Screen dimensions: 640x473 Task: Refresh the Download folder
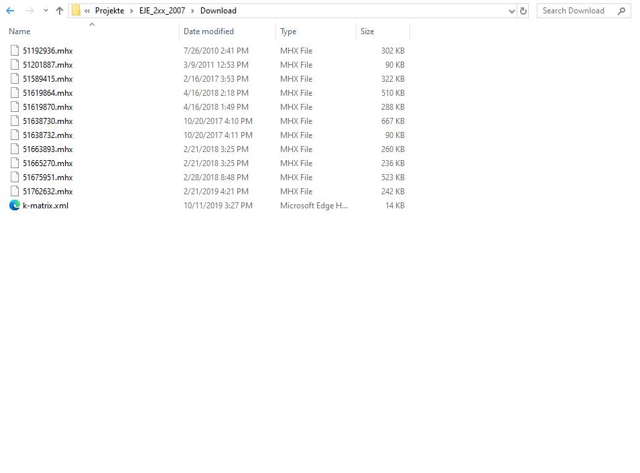523,11
